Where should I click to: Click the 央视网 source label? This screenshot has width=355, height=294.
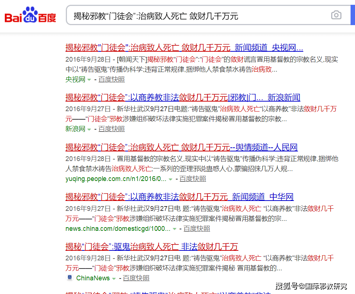[x=75, y=79]
